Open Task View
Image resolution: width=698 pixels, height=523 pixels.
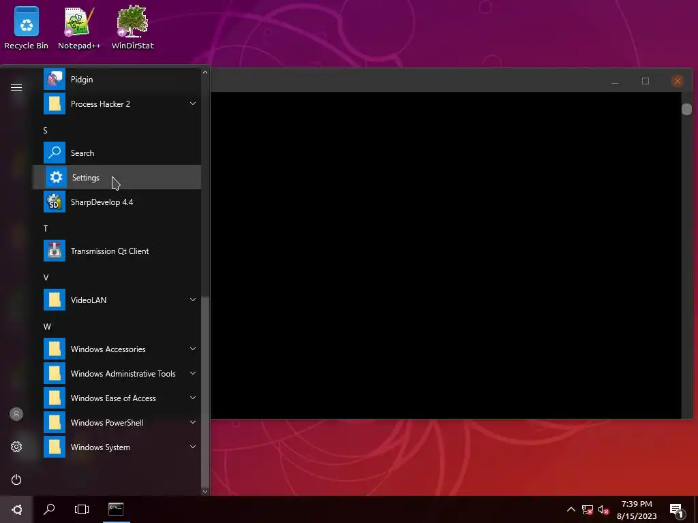tap(82, 509)
